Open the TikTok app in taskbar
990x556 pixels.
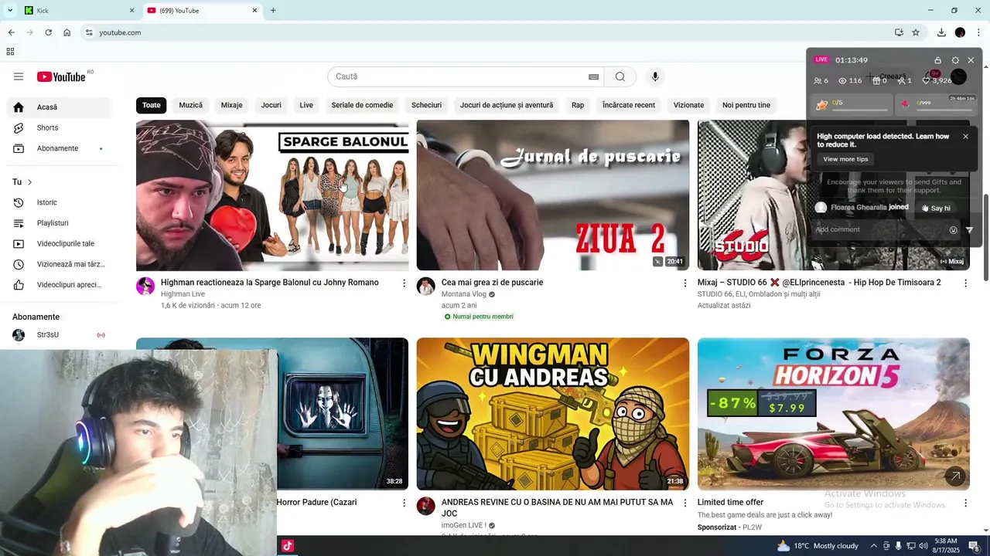(x=287, y=546)
